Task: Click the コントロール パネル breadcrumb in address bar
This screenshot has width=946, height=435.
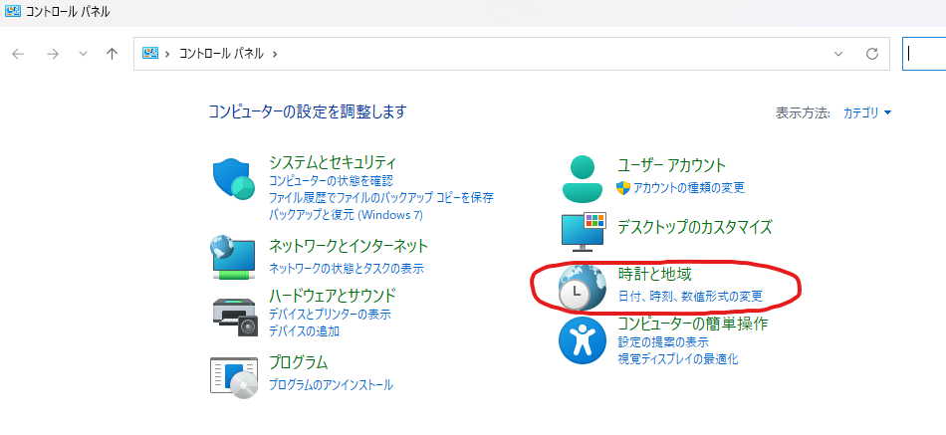Action: (220, 54)
